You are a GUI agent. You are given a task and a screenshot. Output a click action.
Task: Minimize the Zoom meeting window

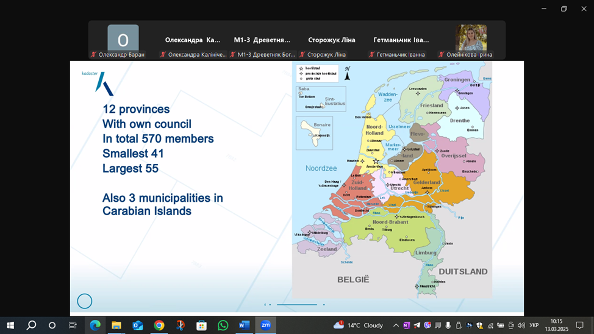click(x=544, y=9)
